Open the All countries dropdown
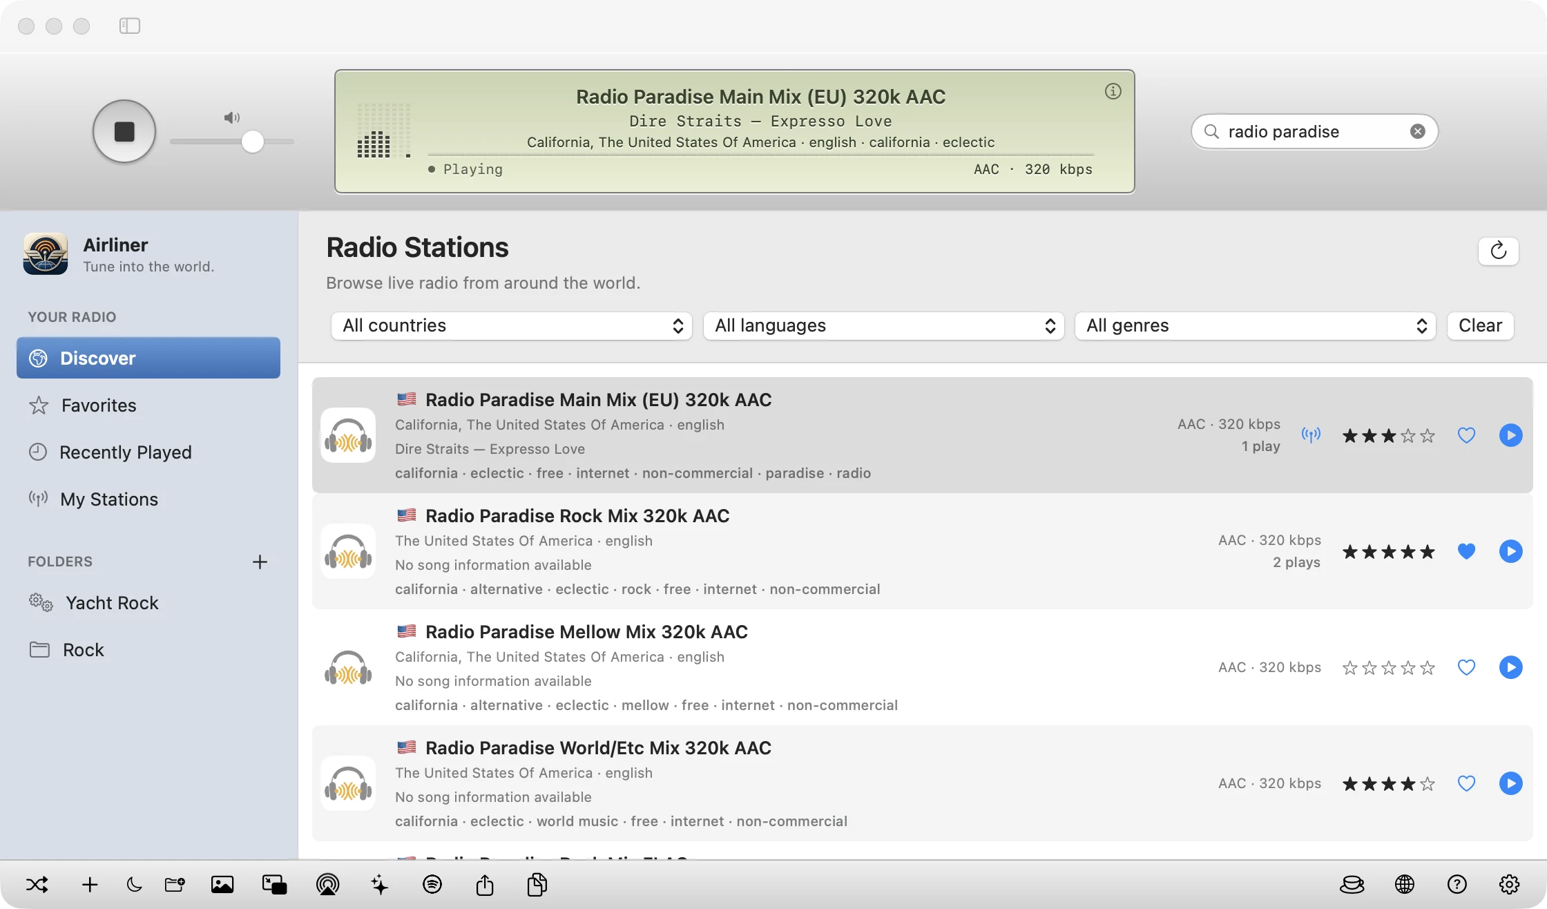 512,325
